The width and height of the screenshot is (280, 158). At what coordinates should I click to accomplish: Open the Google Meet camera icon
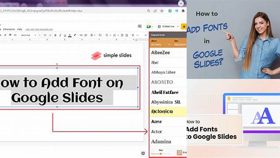(x=149, y=26)
